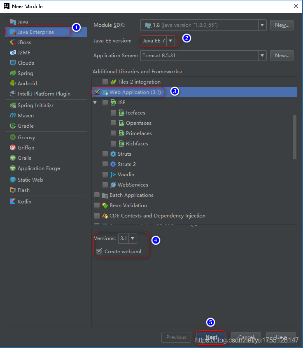The image size is (303, 348).
Task: Click the Maven icon in list
Action: 13,116
